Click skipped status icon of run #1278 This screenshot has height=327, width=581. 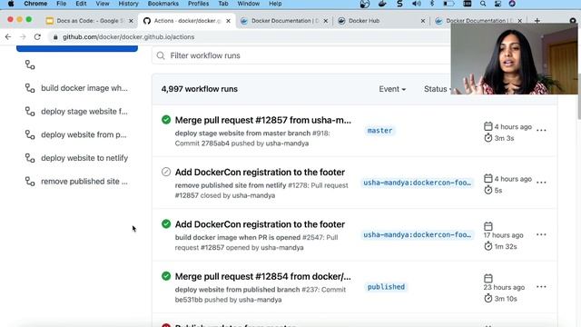click(x=166, y=172)
